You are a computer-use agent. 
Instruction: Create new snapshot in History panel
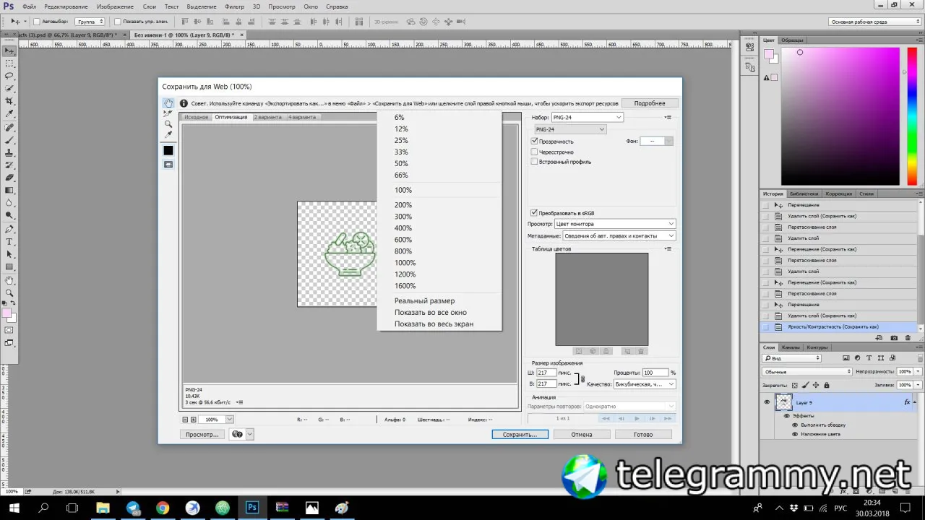click(894, 337)
